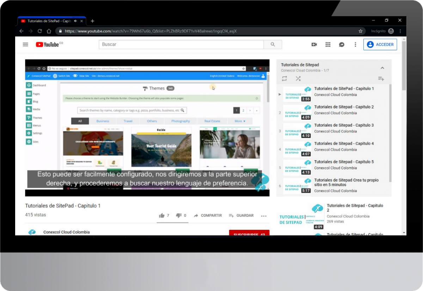Click the ACCEDER sign-in button

coord(380,44)
